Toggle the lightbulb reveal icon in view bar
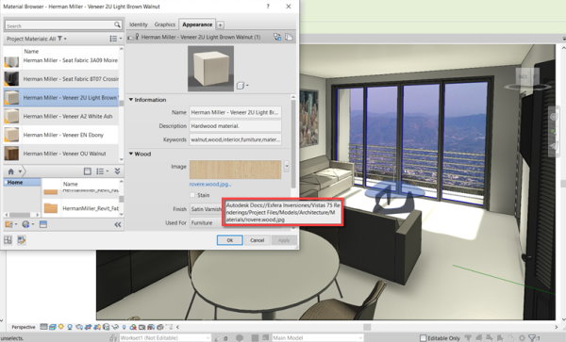This screenshot has width=566, height=342. pos(124,327)
